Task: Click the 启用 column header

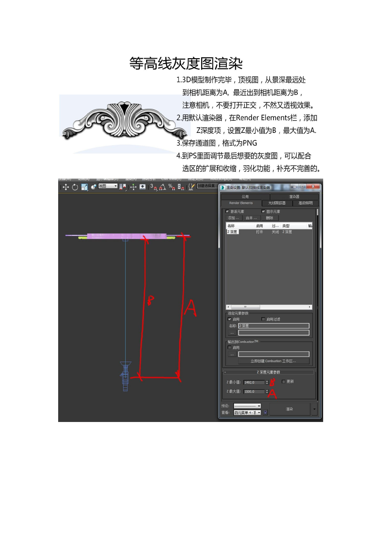Action: [263, 226]
